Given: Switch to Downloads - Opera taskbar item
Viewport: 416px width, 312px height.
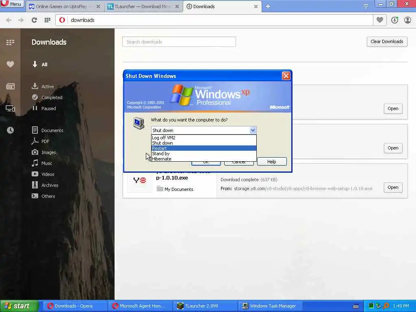Looking at the screenshot, I should point(74,306).
